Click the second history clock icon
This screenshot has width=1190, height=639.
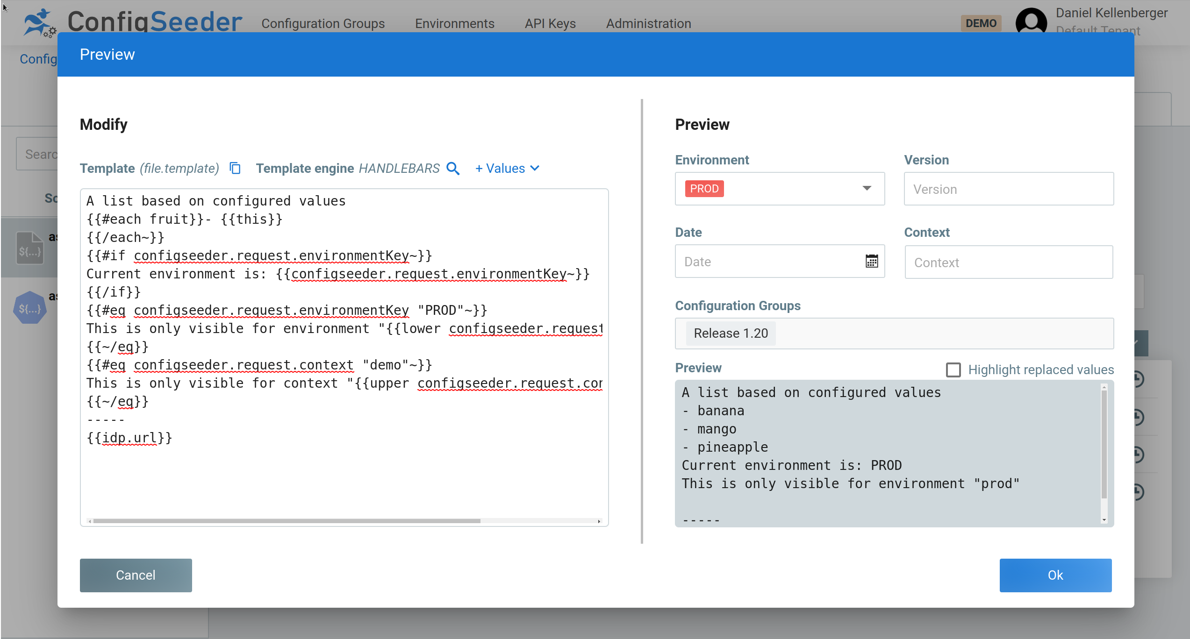[1139, 417]
